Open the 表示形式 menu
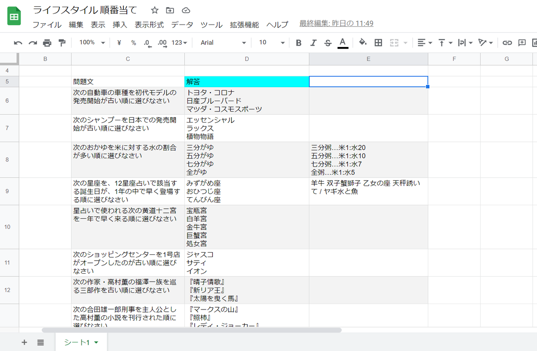The width and height of the screenshot is (537, 351). [x=149, y=25]
